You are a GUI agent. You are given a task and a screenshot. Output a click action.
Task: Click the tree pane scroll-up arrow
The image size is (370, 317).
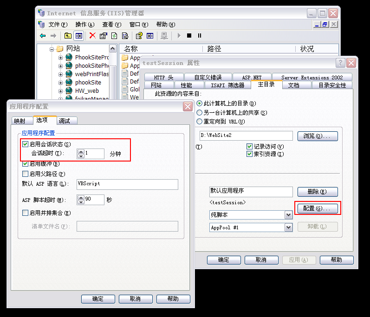pyautogui.click(x=113, y=49)
